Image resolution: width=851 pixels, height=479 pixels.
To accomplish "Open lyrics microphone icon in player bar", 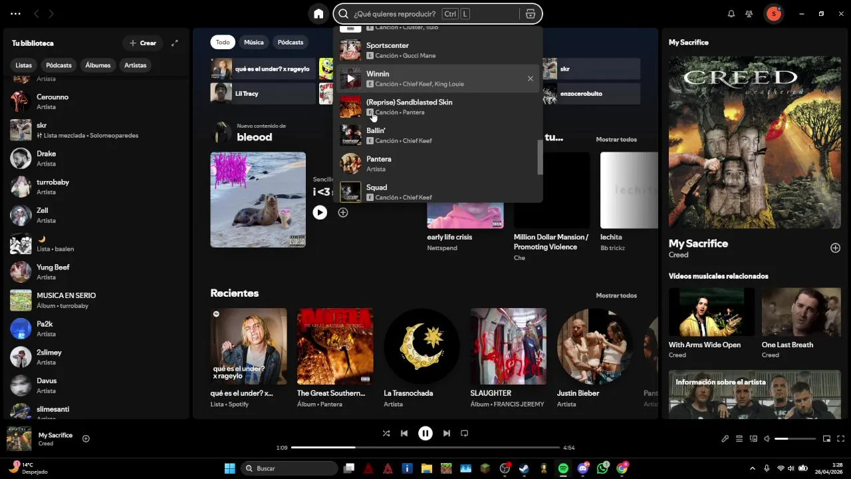I will click(725, 439).
